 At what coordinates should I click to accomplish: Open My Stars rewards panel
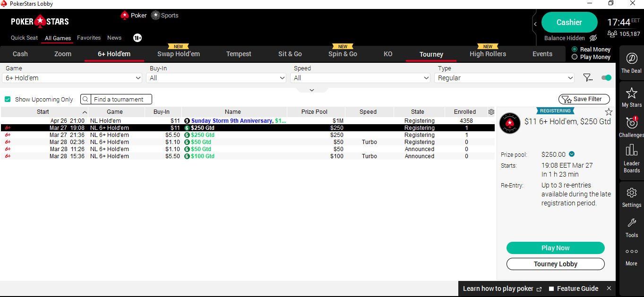click(x=631, y=97)
